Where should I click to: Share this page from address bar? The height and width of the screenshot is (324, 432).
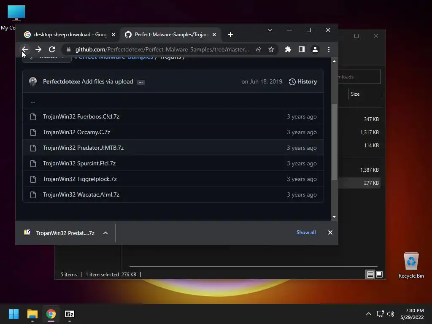pyautogui.click(x=258, y=50)
